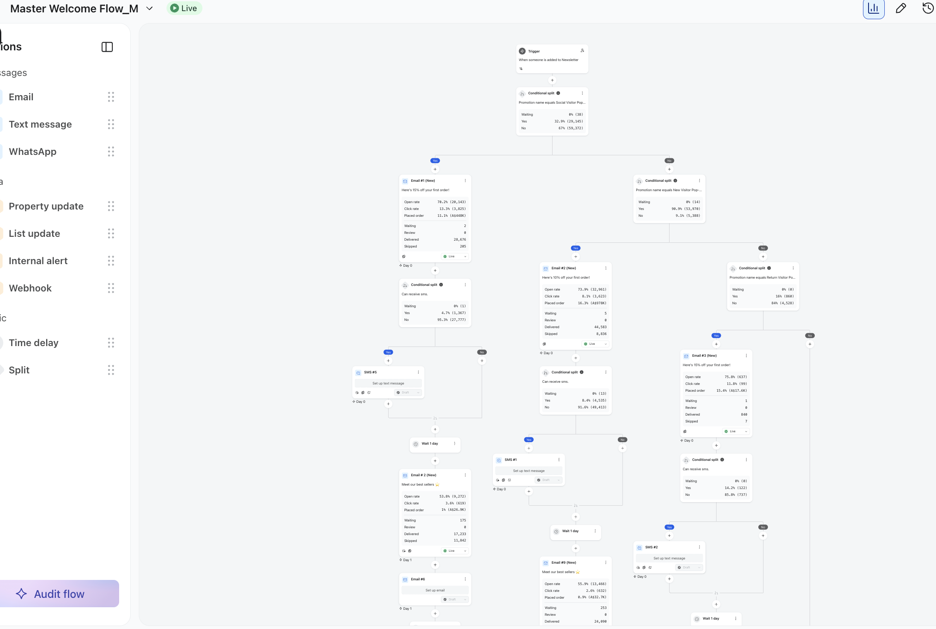Click the Live status badge in header
936x629 pixels.
184,8
